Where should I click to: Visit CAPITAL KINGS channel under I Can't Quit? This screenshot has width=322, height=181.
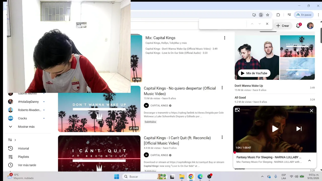[x=159, y=155]
